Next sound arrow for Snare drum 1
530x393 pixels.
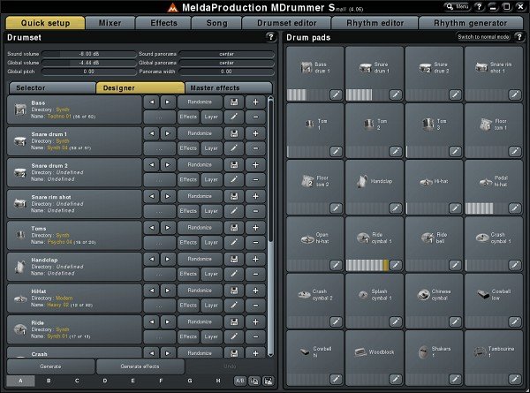click(168, 133)
